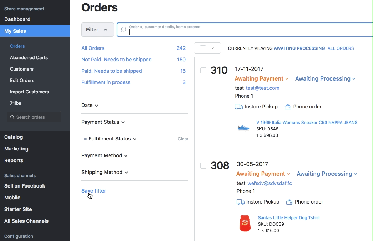Tick the checkbox for order 308
Screen dimensions: 373x241
click(x=203, y=165)
